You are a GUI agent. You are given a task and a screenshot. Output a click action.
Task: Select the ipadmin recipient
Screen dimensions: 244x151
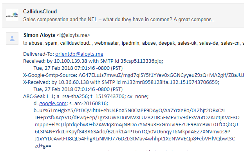click(130, 43)
